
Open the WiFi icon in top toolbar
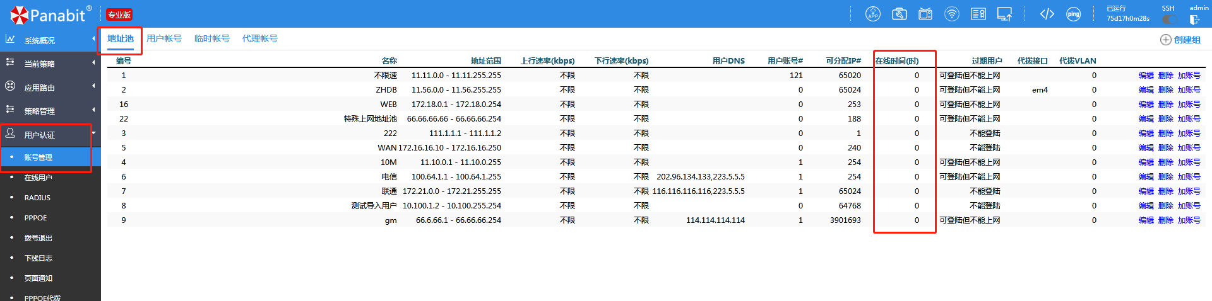[952, 14]
